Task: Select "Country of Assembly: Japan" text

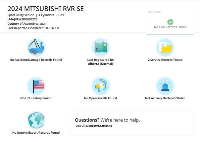Action: [x=27, y=24]
